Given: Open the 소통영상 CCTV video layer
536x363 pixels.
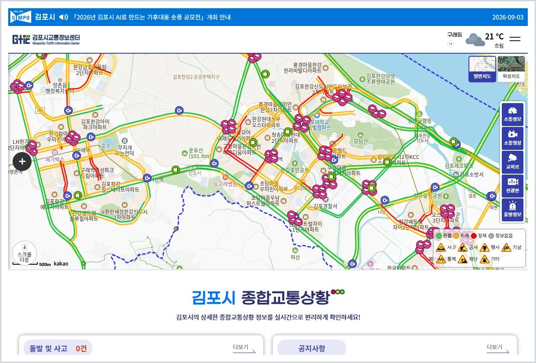Looking at the screenshot, I should pyautogui.click(x=513, y=138).
